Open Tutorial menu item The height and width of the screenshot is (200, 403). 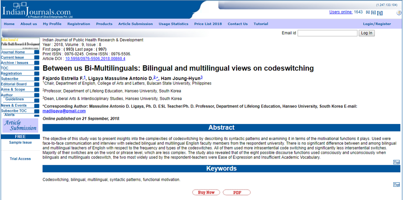point(261,24)
